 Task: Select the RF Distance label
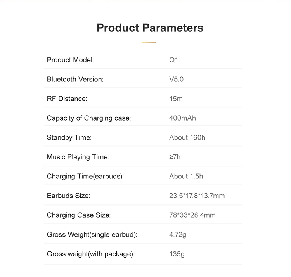pyautogui.click(x=67, y=99)
